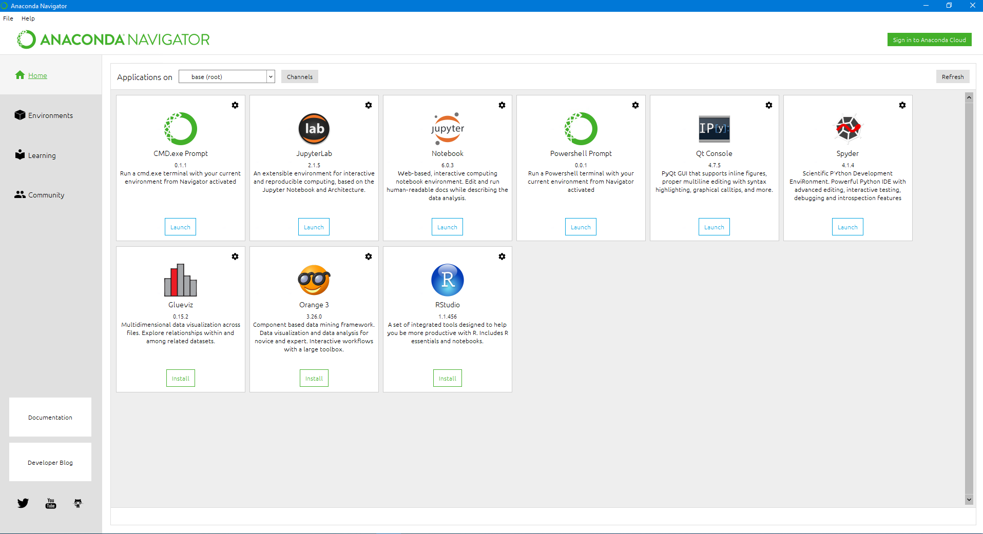Click Sign in to Anaconda Cloud

929,40
